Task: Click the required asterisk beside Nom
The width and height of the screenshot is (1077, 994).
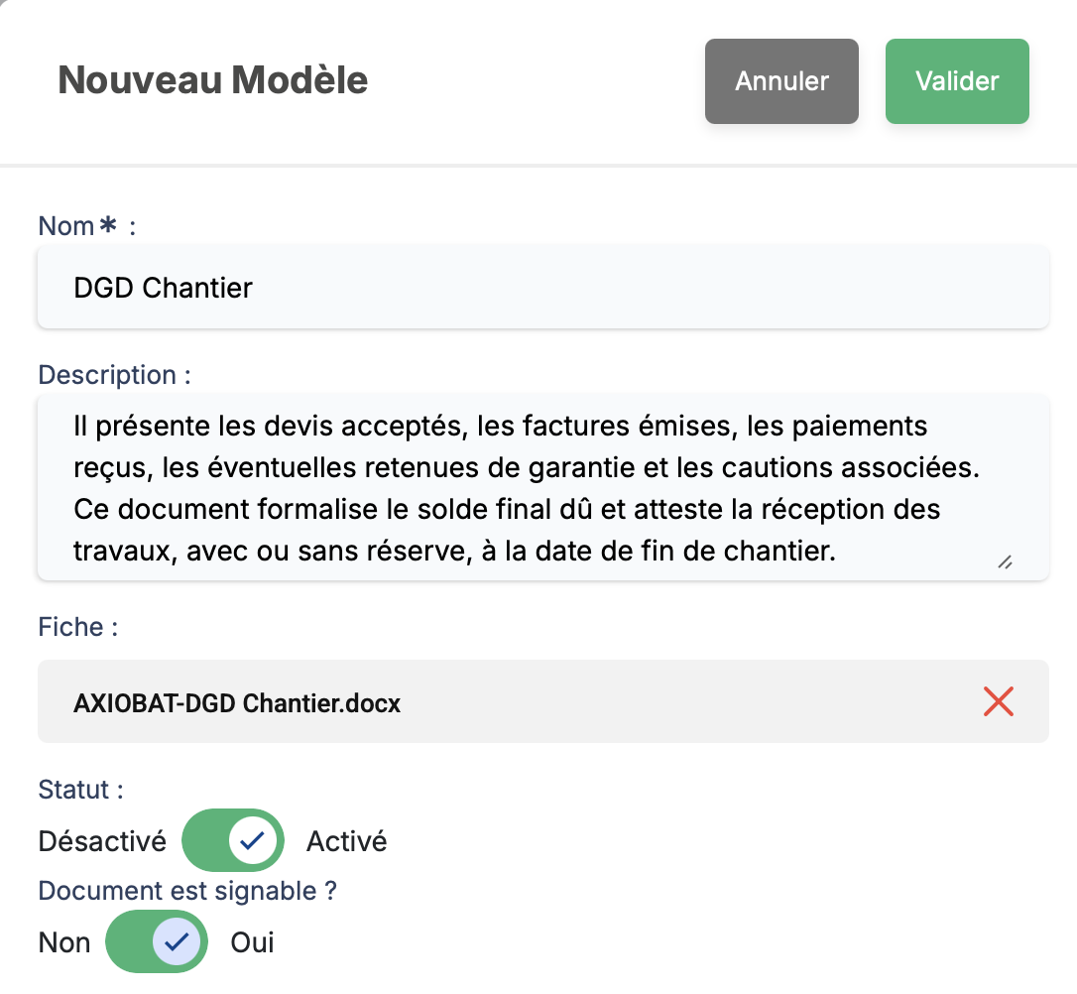Action: 110,226
